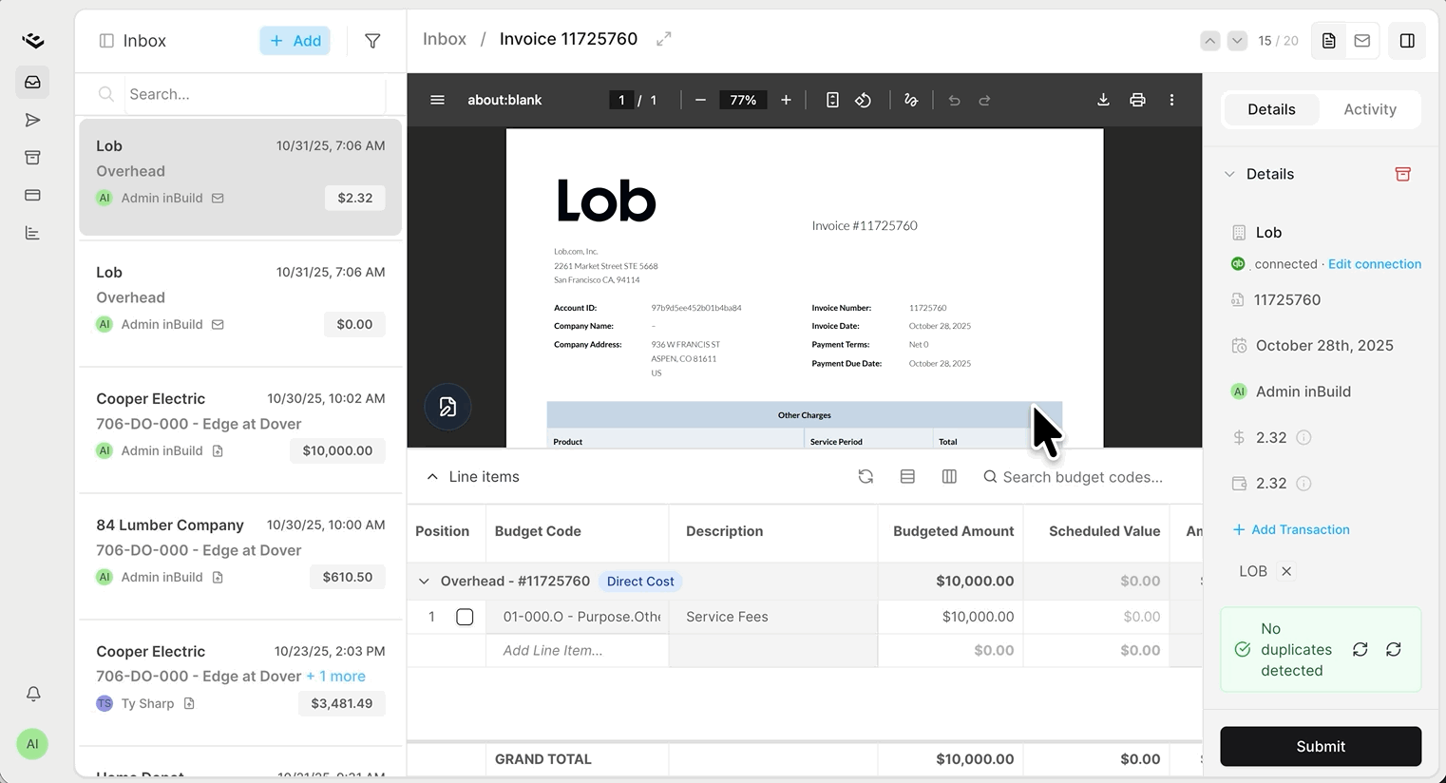Zoom out the PDF with the minus control

point(700,100)
